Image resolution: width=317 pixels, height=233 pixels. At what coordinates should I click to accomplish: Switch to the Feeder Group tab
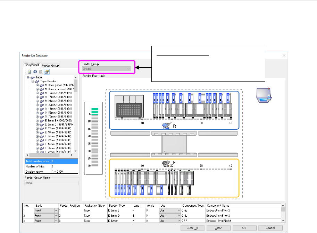(x=51, y=65)
